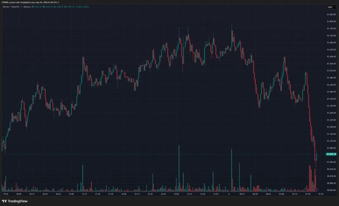Click the 20:00 time axis label

pyautogui.click(x=19, y=194)
